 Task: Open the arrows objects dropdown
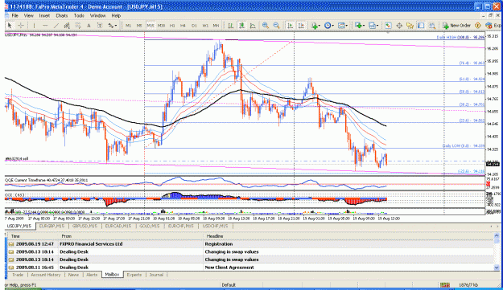[x=113, y=25]
